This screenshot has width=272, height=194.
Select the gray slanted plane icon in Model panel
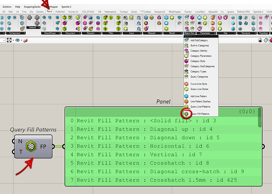tap(179, 23)
